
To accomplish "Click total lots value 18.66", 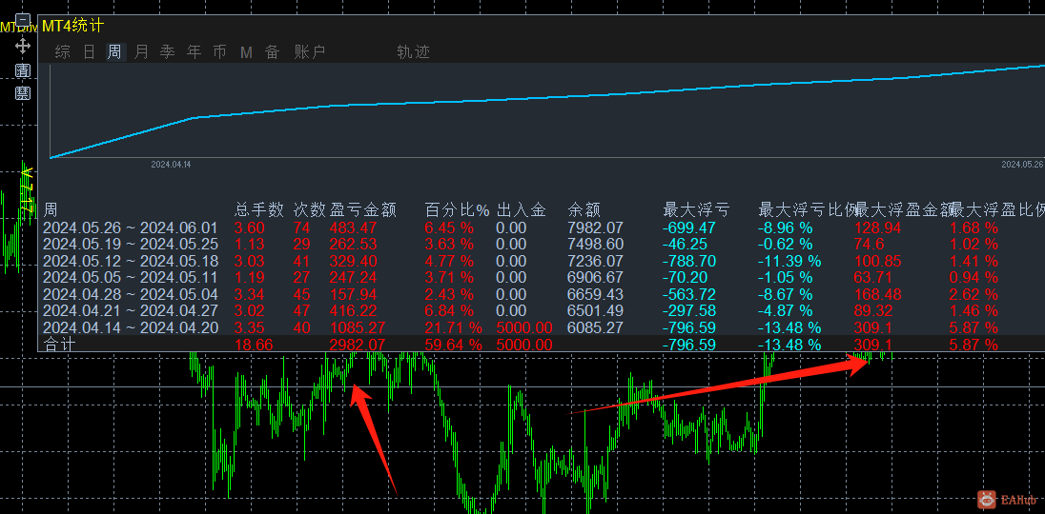I will coord(254,345).
